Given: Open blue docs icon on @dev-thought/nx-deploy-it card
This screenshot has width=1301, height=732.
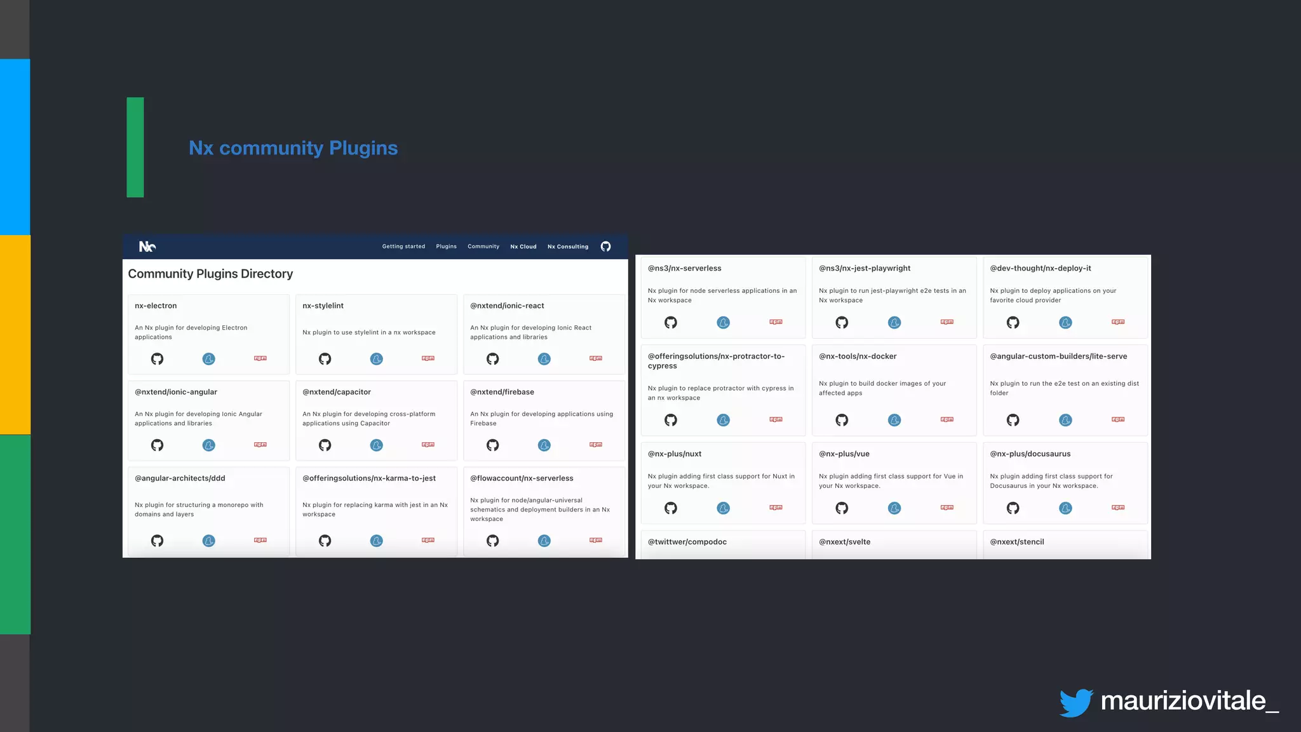Looking at the screenshot, I should [1065, 323].
